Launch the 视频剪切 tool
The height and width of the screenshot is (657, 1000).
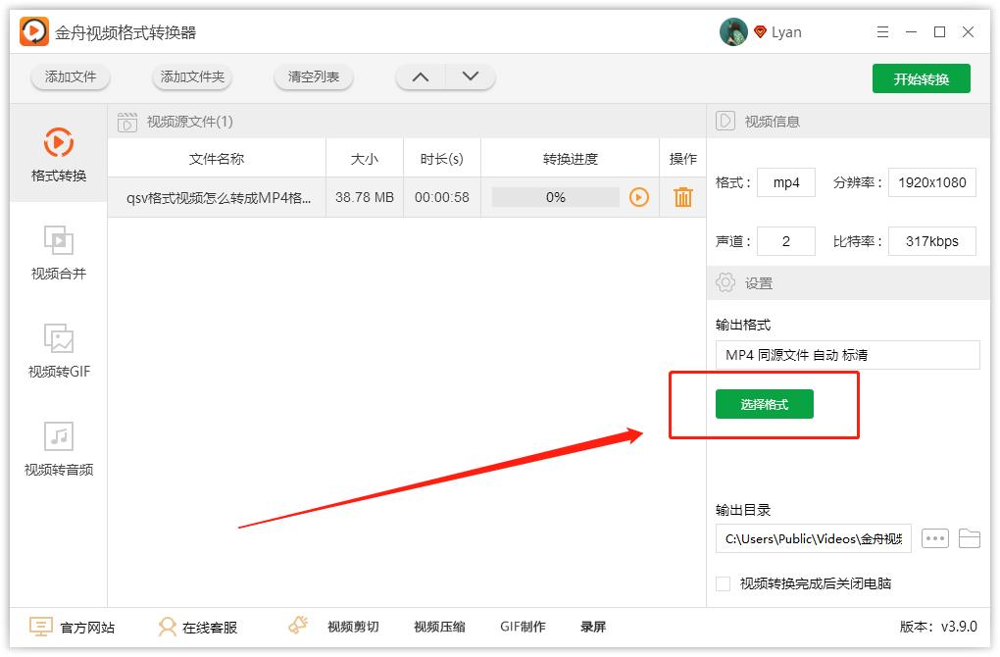[350, 626]
